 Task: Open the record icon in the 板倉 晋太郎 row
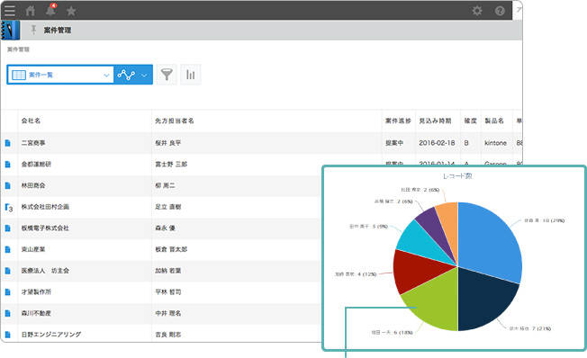(x=8, y=249)
